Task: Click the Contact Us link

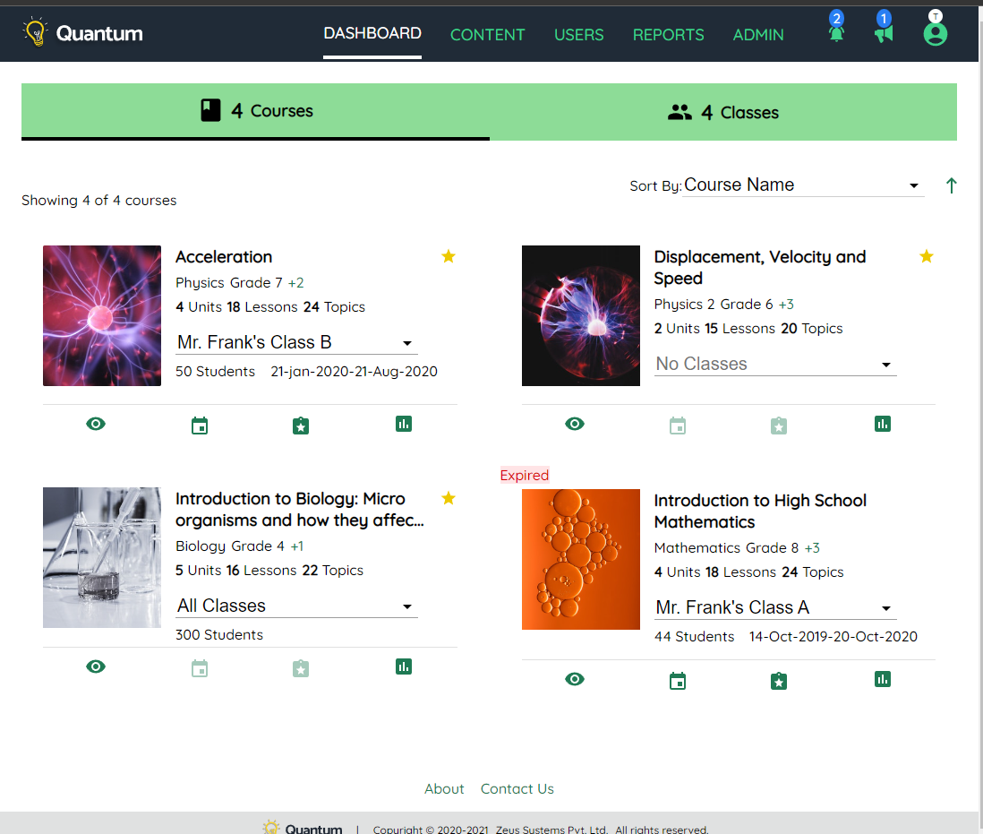Action: [x=517, y=788]
